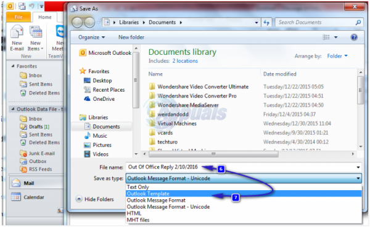Open the 2 locations link
Viewport: 370px width, 227px height.
pyautogui.click(x=185, y=61)
